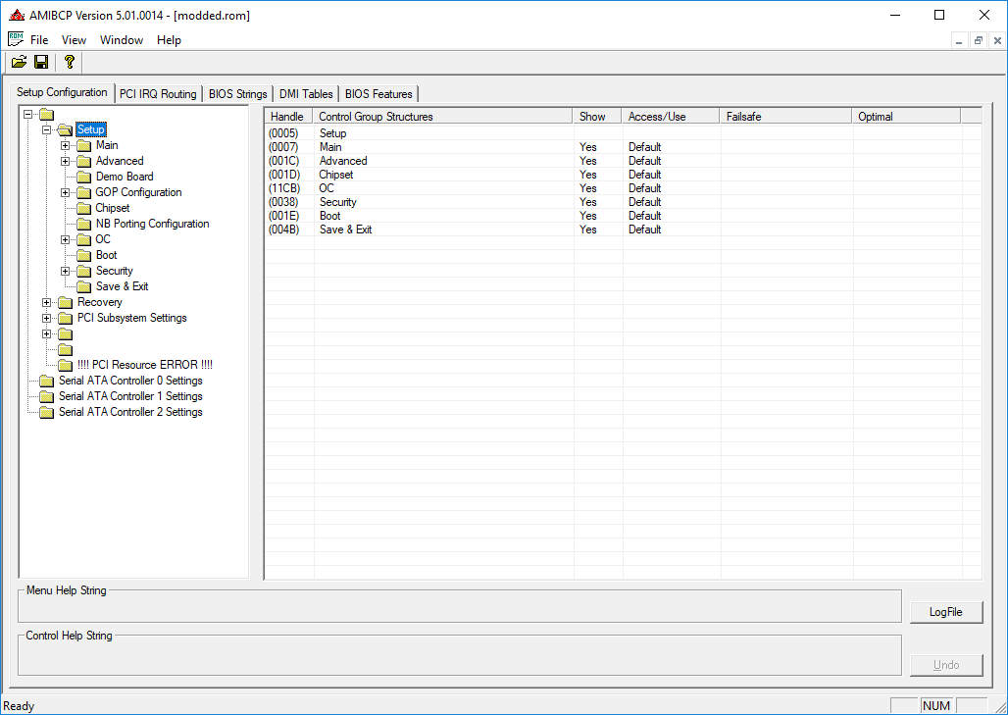
Task: Click Yes in the Save & Exit row
Action: tap(588, 230)
